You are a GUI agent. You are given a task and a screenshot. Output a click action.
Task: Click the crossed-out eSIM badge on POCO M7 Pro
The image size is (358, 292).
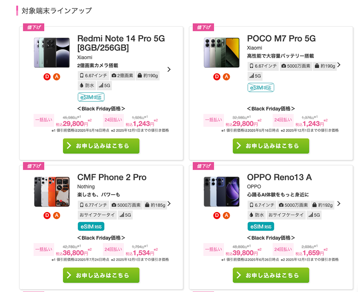point(261,87)
